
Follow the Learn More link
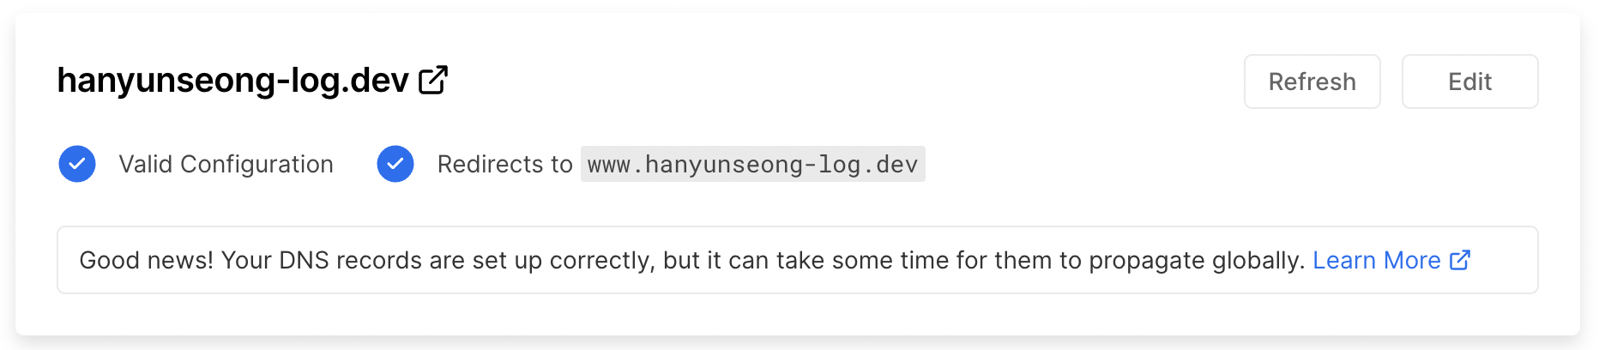click(1377, 260)
